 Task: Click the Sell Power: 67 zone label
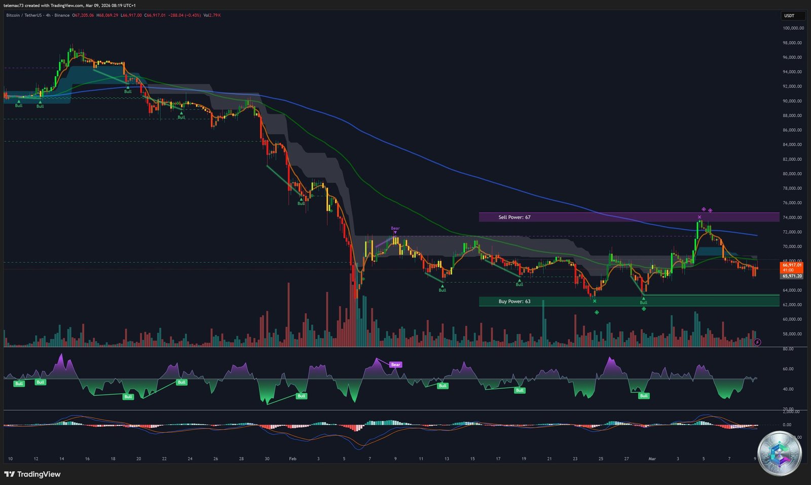[x=514, y=217]
